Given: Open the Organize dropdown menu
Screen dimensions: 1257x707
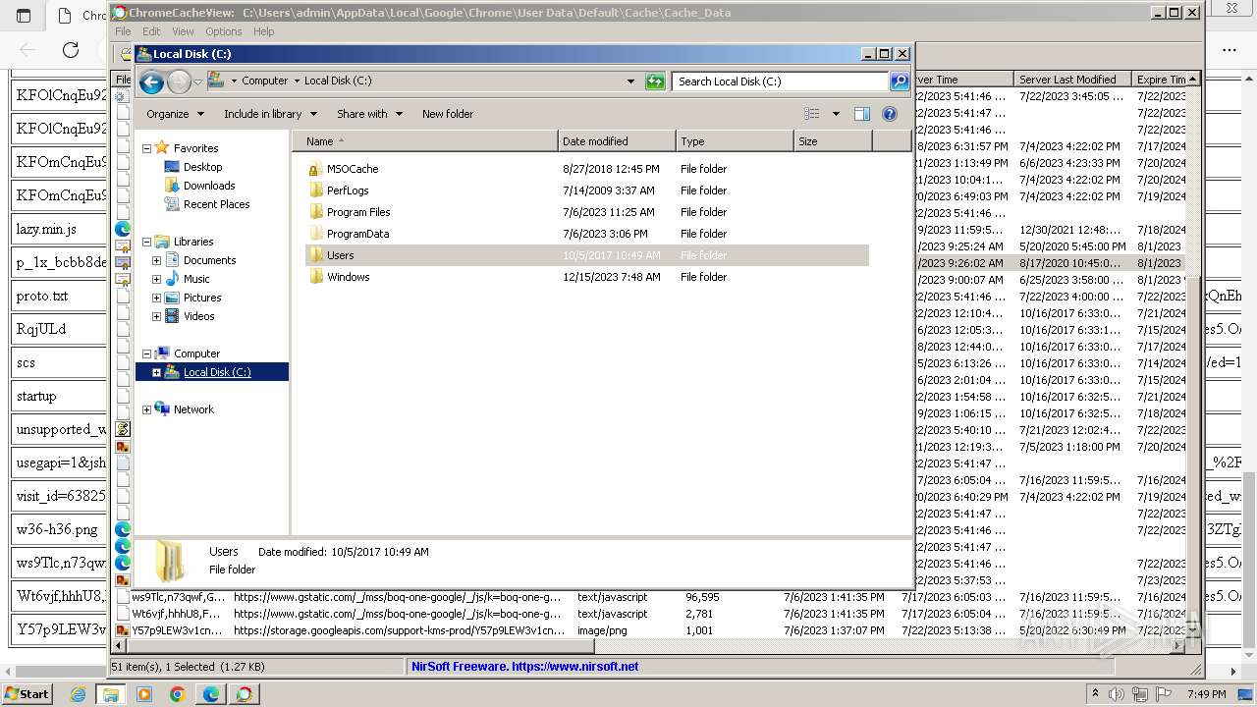Looking at the screenshot, I should click(x=175, y=114).
